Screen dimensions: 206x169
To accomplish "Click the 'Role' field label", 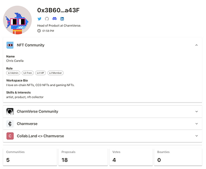I will point(9,68).
